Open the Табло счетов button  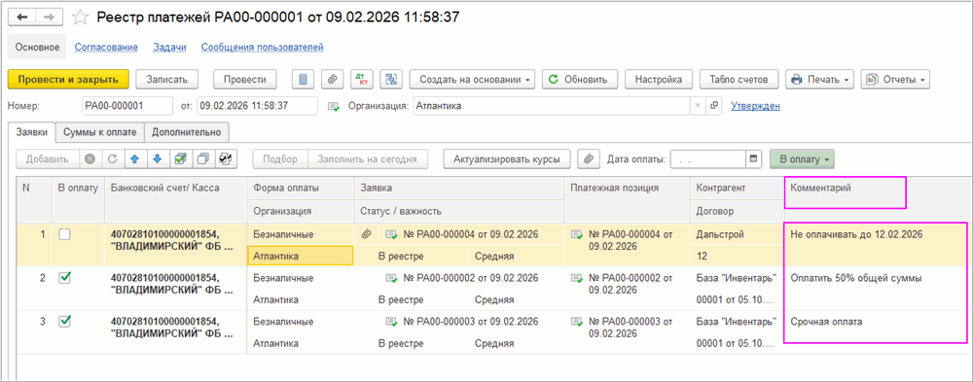[739, 80]
